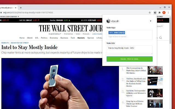Play the Transgender Athletes opinion video

coord(150,95)
